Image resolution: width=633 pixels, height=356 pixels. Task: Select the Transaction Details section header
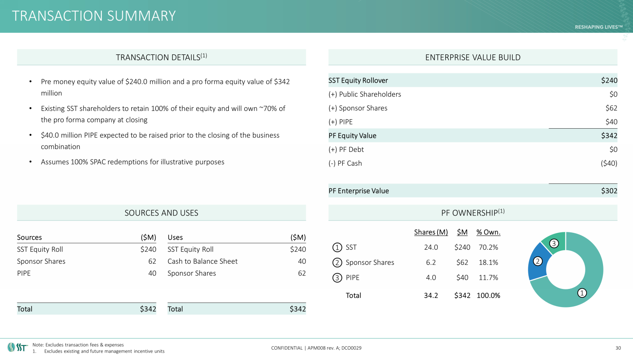(x=161, y=57)
